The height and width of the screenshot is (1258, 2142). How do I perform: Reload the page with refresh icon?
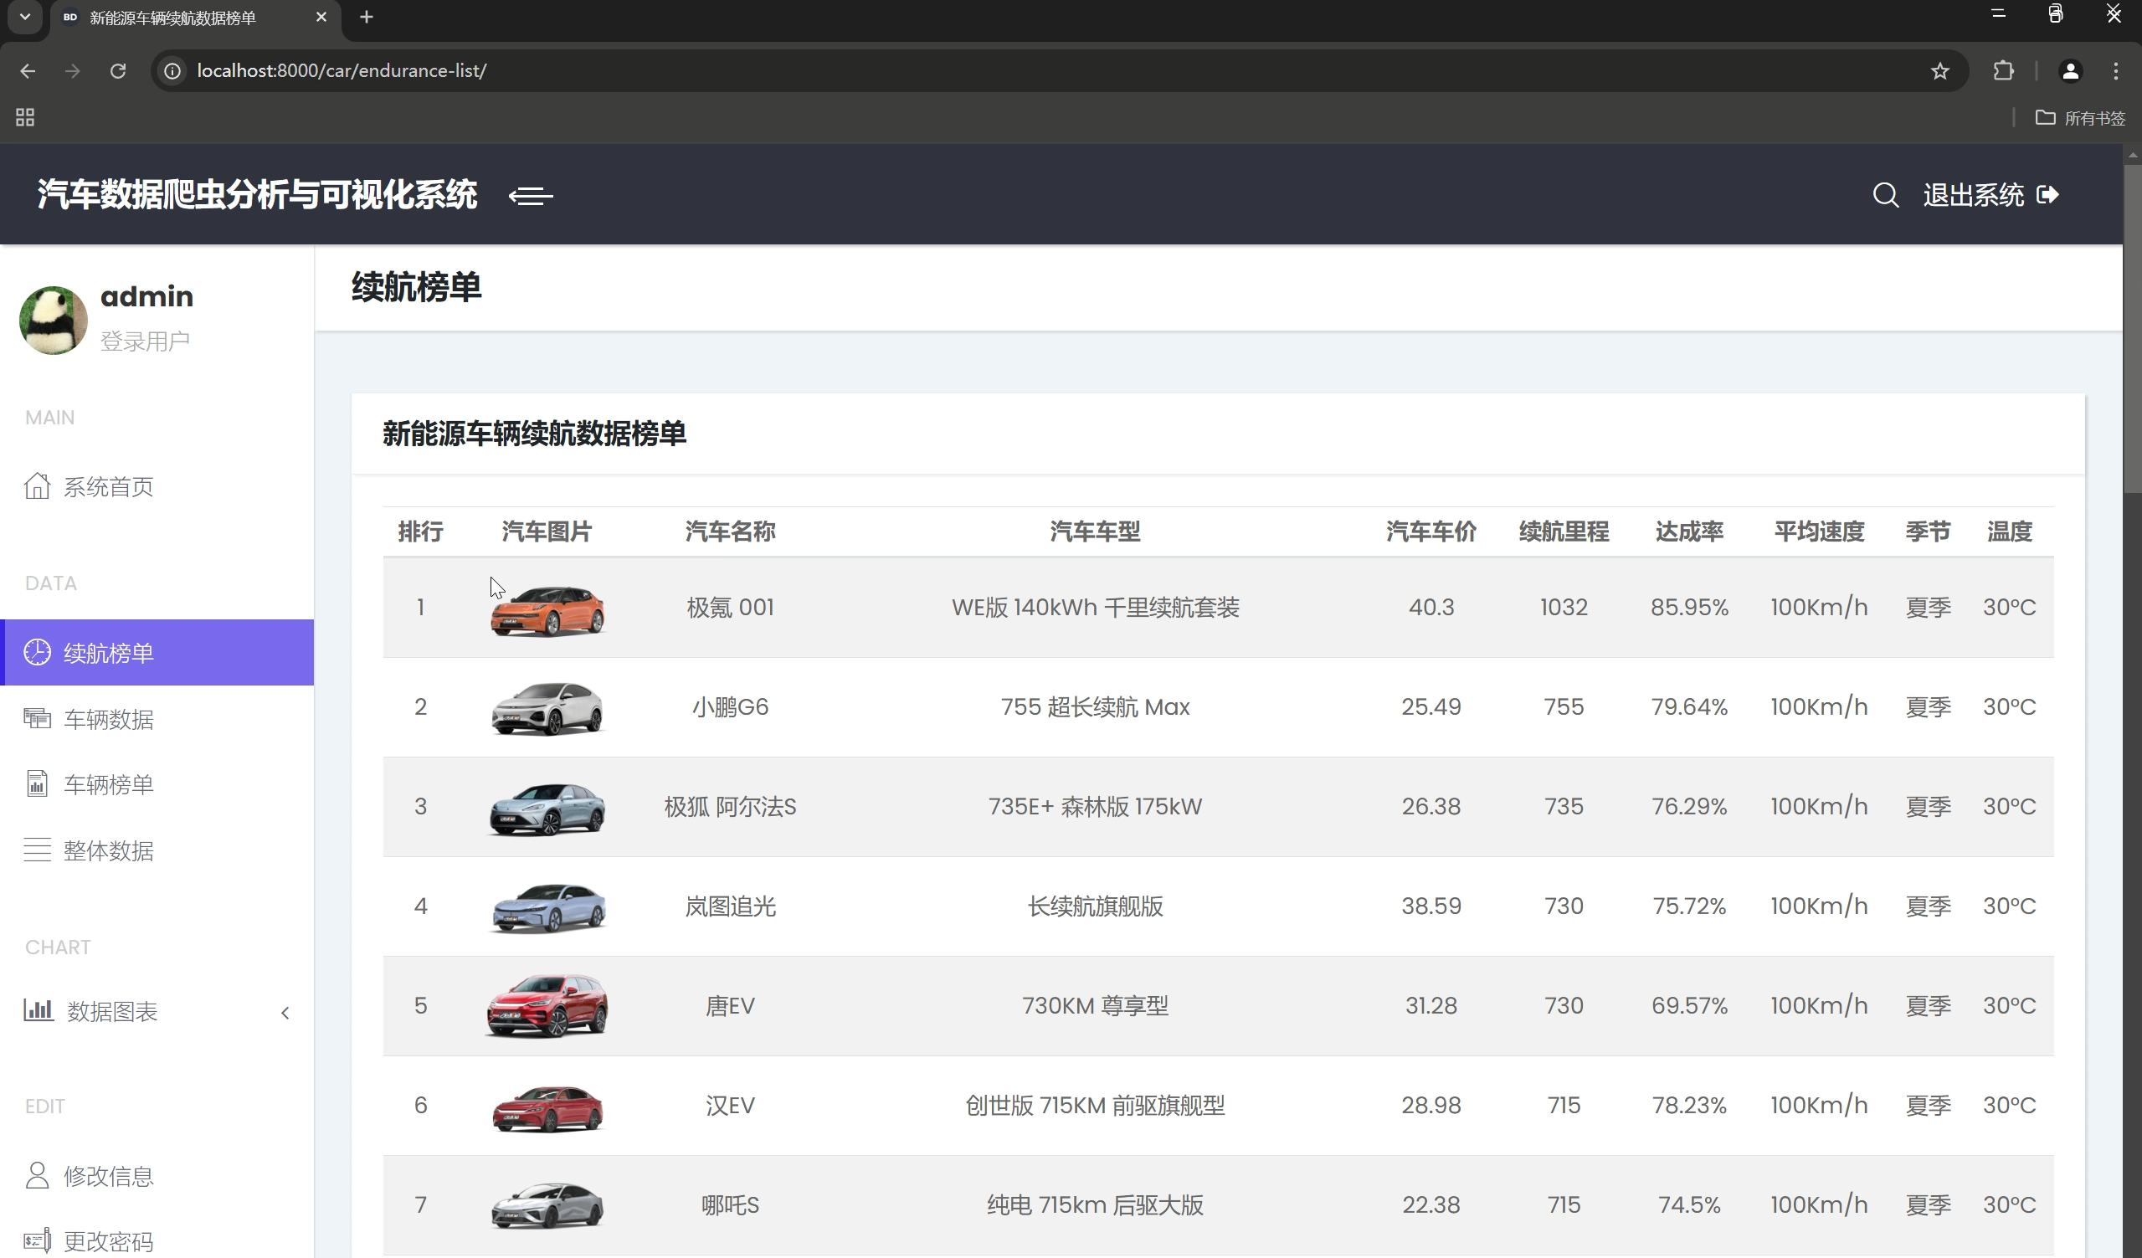[x=118, y=70]
